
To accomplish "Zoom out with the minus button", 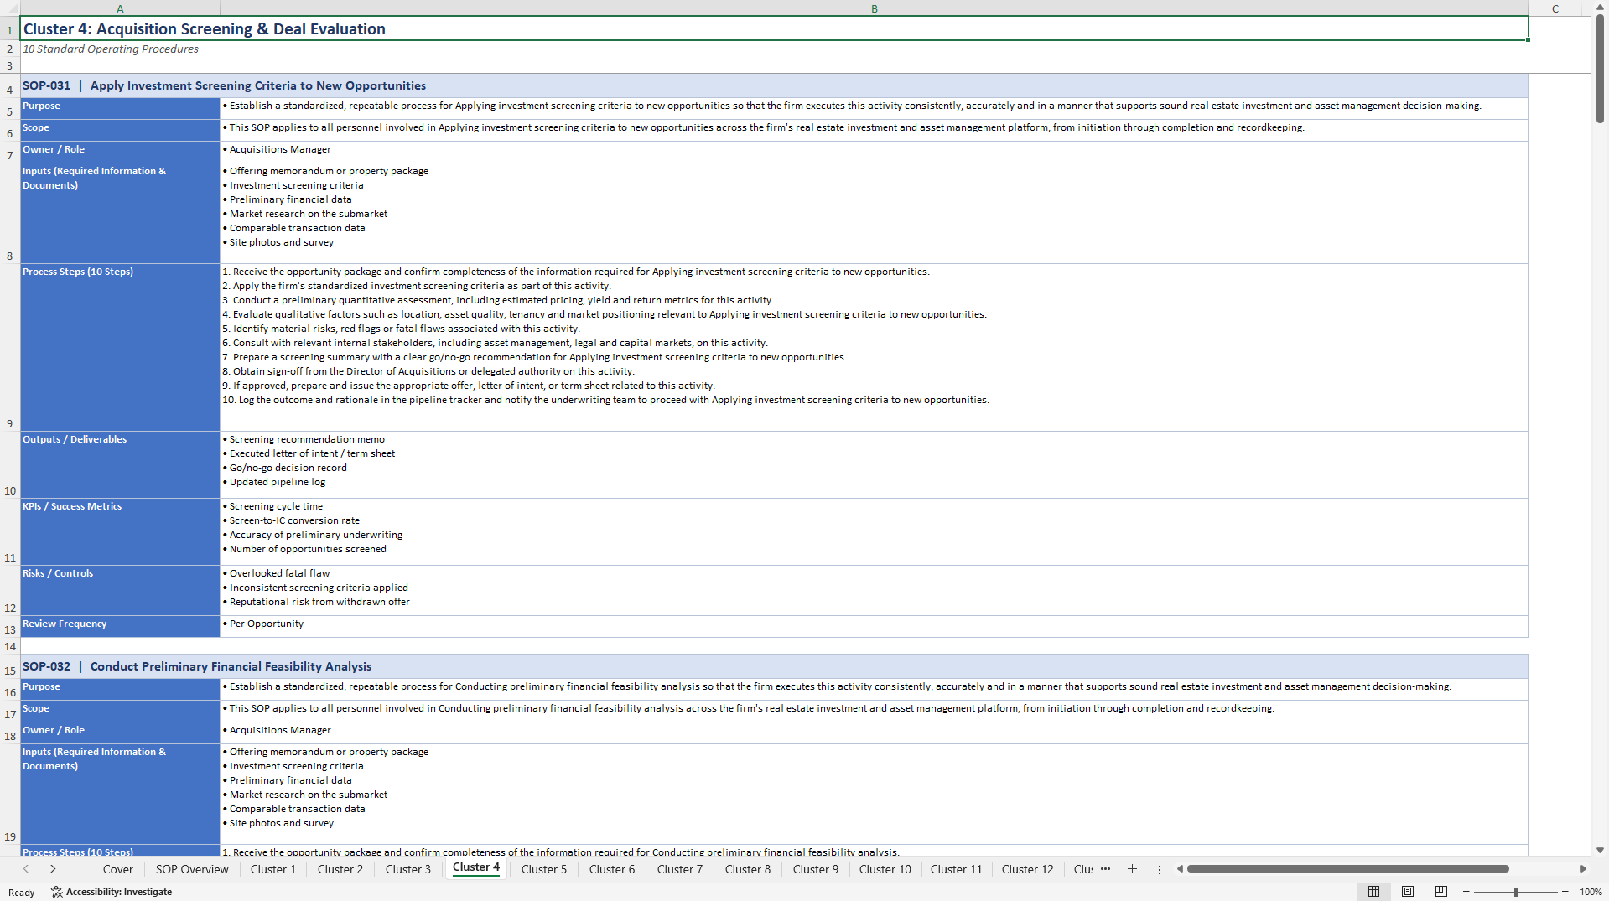I will 1466,892.
